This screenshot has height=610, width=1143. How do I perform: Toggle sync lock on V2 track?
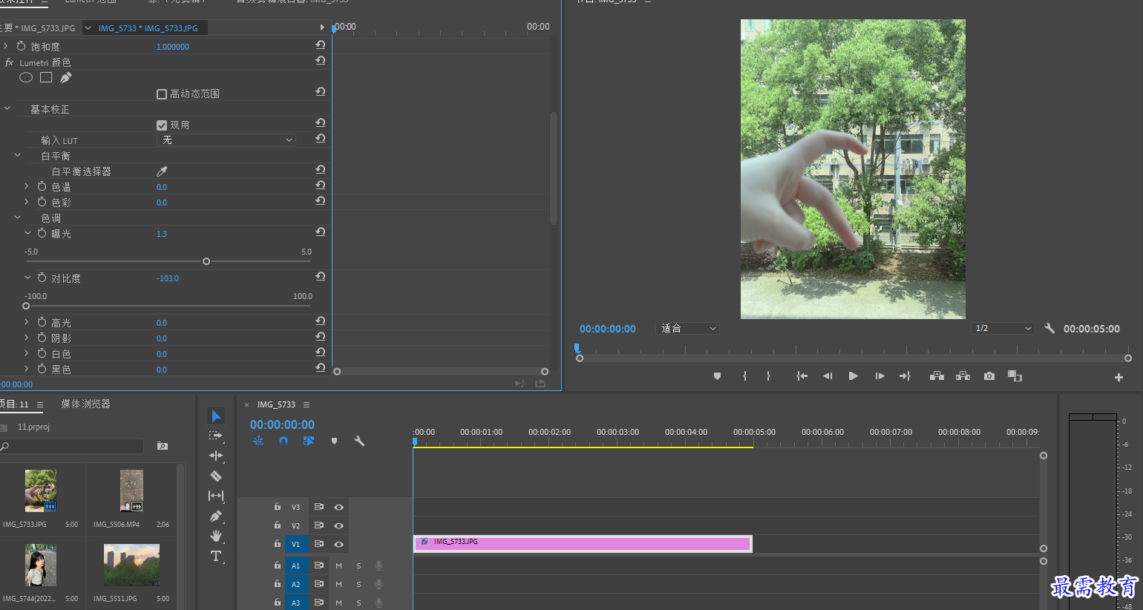[318, 525]
